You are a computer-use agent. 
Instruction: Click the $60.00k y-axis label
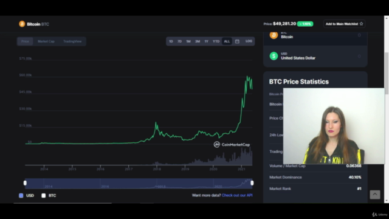click(26, 75)
